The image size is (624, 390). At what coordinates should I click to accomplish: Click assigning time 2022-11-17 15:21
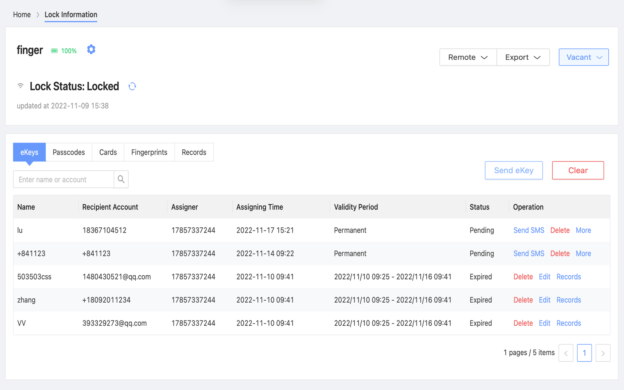click(265, 230)
